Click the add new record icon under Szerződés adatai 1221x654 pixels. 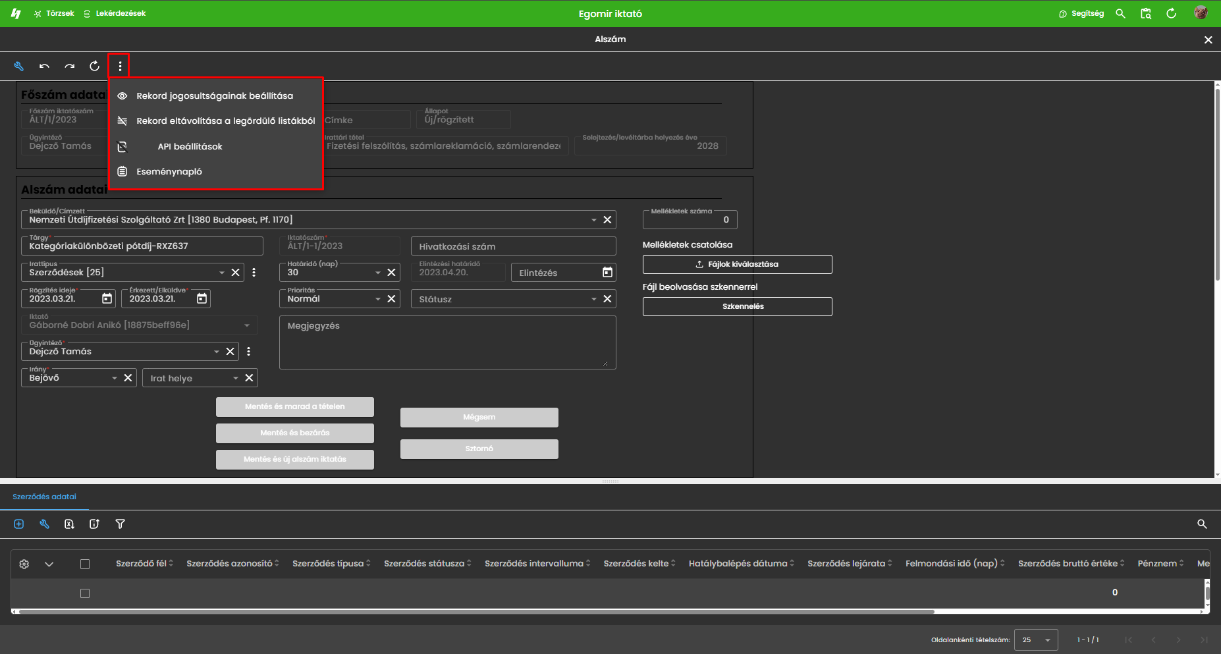tap(19, 524)
